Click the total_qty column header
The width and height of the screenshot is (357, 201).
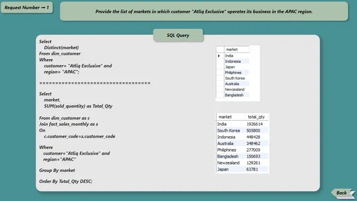point(256,117)
